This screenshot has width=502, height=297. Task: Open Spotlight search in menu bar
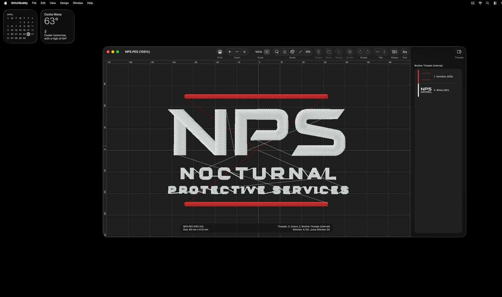tap(487, 3)
